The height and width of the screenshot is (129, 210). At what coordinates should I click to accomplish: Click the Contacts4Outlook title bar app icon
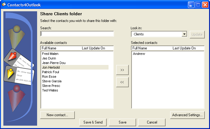point(4,5)
